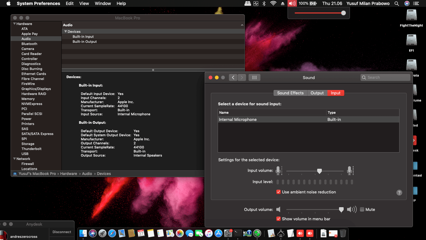Collapse the Network section in sidebar
The image size is (426, 240).
pyautogui.click(x=14, y=159)
